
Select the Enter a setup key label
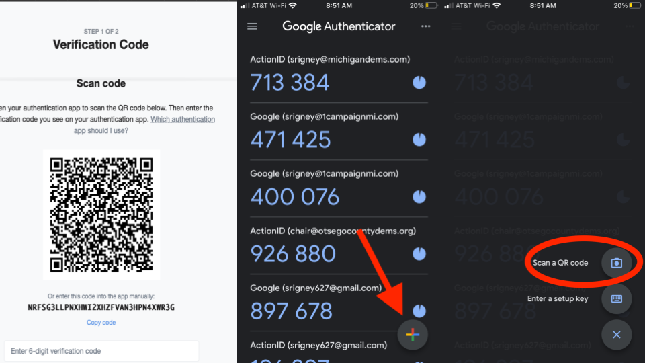click(x=558, y=298)
